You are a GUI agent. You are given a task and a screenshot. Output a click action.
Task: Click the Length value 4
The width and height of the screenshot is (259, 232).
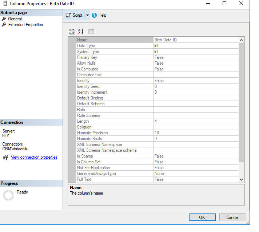[x=156, y=121]
